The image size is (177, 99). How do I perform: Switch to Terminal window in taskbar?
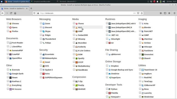[67, 1]
